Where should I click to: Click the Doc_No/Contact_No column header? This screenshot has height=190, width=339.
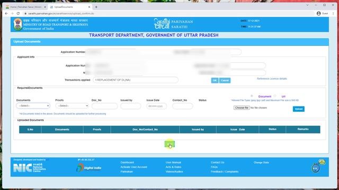145,129
